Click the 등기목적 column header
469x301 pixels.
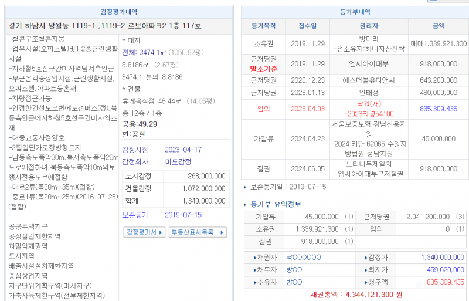tap(263, 26)
